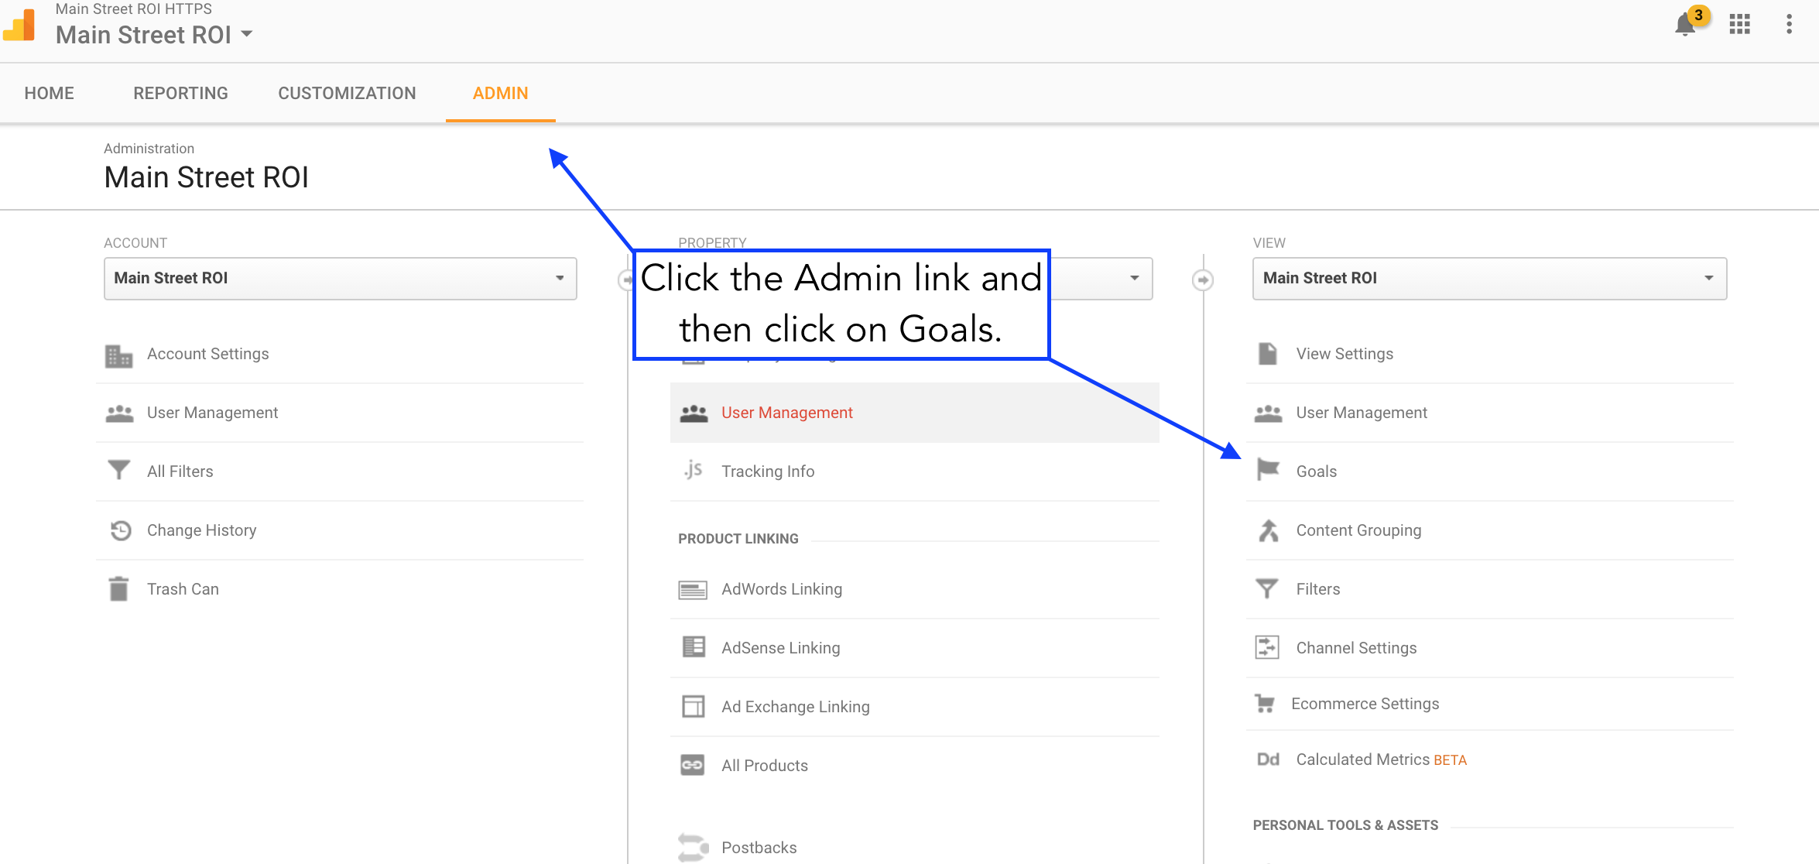Click the Tracking Info js icon

tap(693, 470)
